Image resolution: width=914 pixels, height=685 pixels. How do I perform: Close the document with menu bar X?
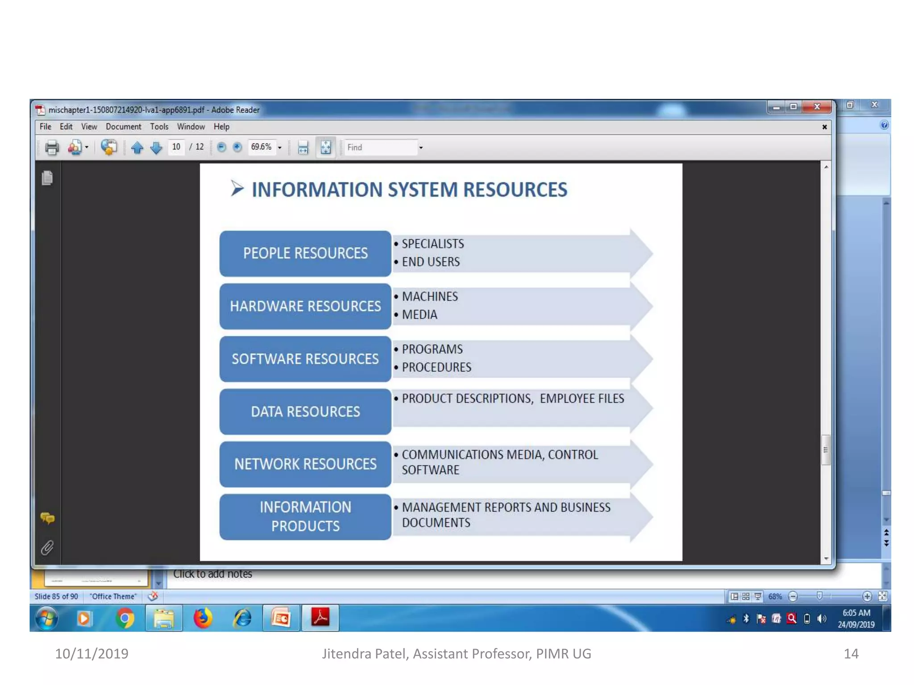824,127
